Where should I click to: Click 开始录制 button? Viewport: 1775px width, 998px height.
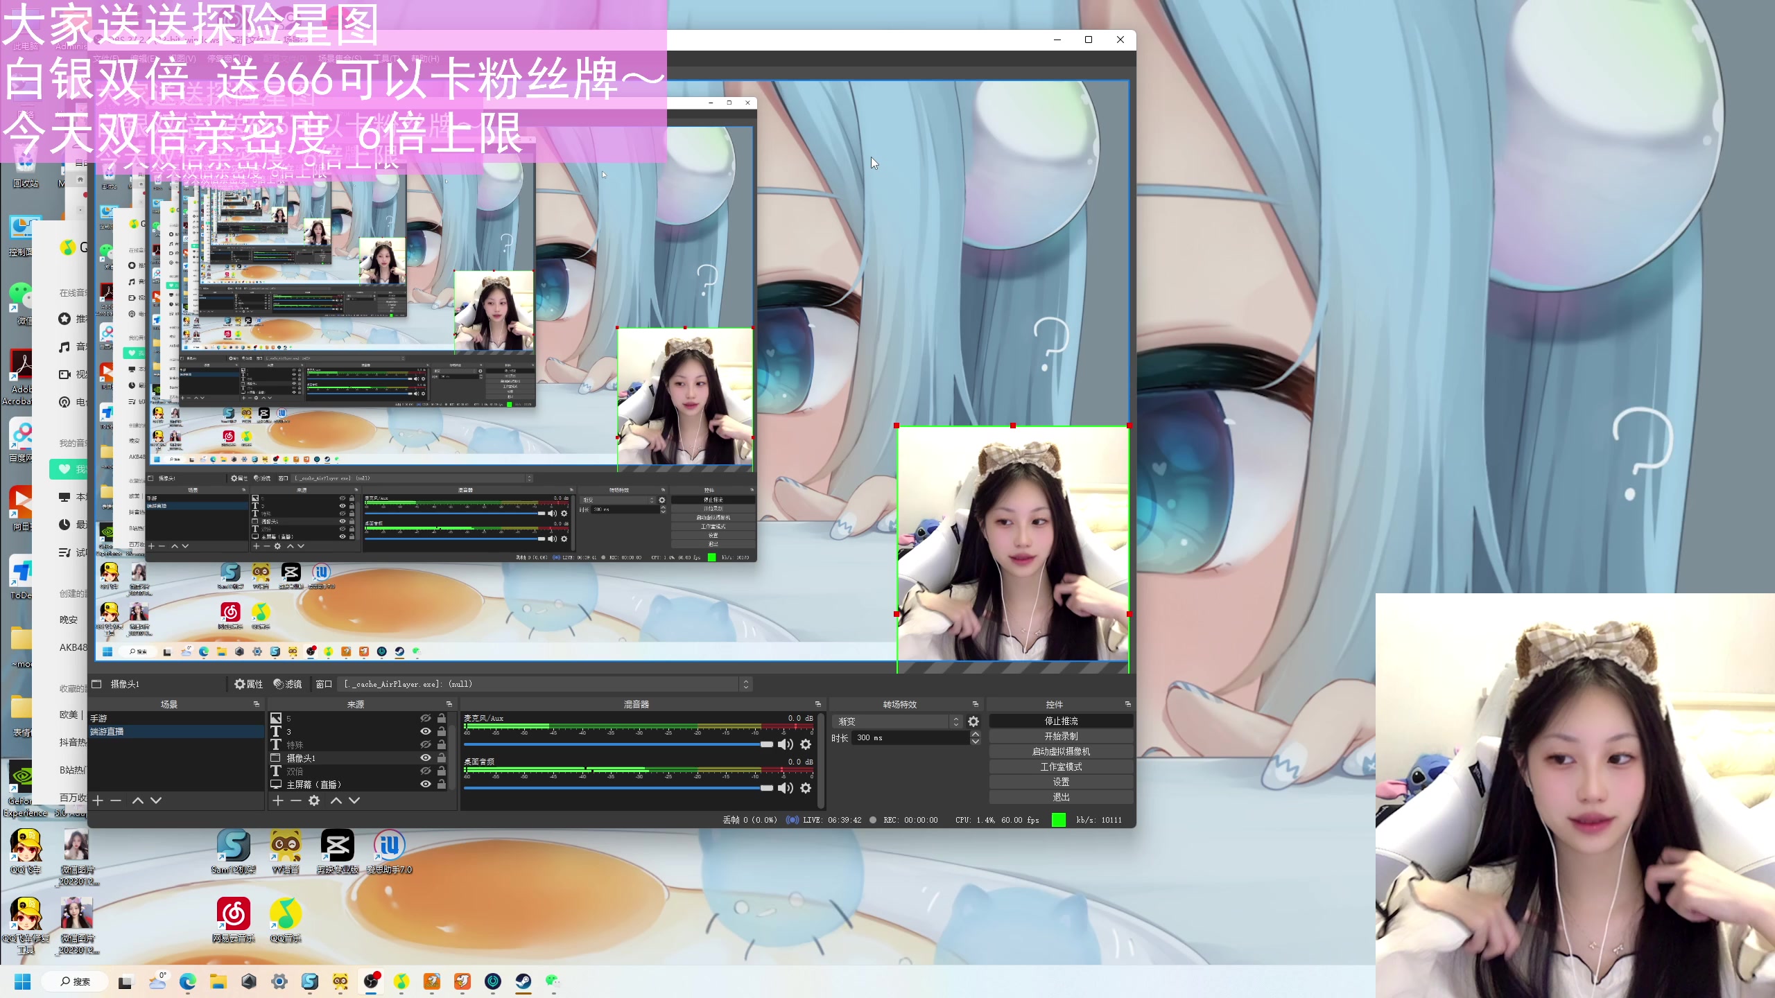1061,736
